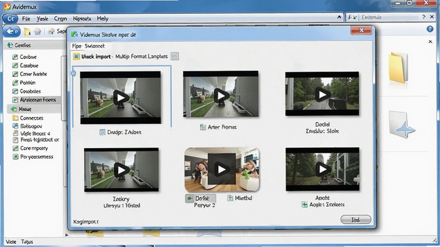Click the Sidonect tab in the dialog
This screenshot has height=247, width=440.
click(x=95, y=46)
